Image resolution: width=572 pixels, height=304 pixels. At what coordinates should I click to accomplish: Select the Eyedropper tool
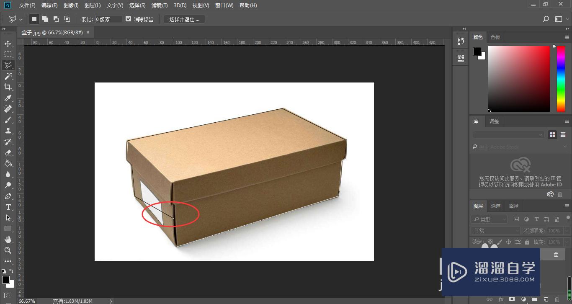coord(8,98)
